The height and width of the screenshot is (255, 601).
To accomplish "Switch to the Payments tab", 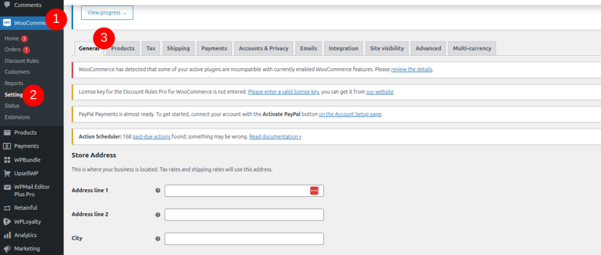I will [x=214, y=48].
